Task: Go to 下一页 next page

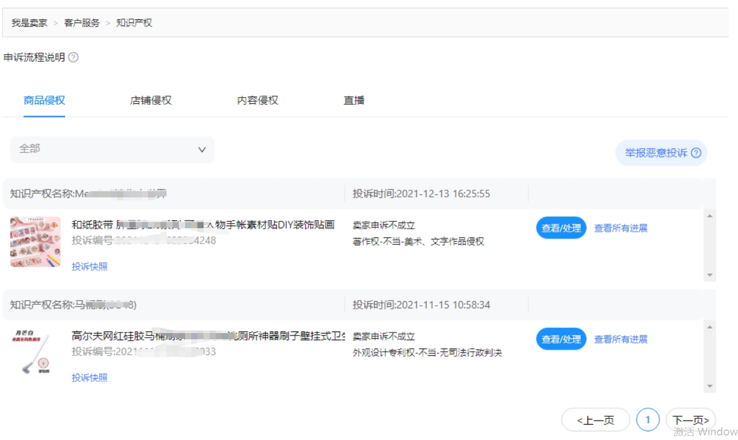Action: 690,420
